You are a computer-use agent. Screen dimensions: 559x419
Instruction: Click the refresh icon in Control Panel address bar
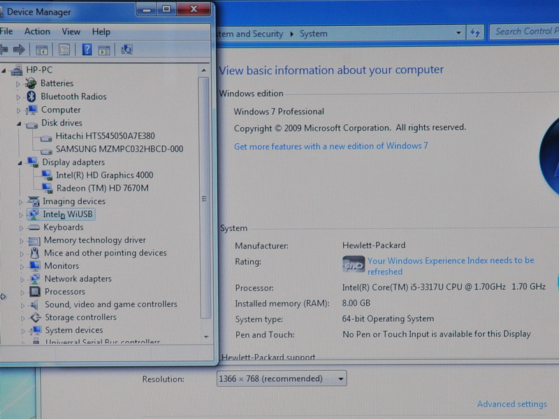[475, 33]
